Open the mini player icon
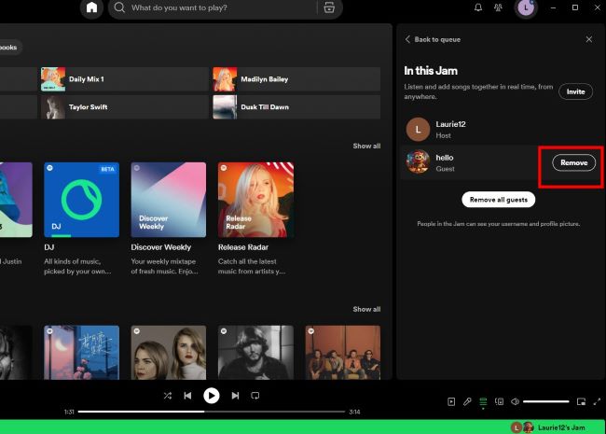Screen dimensions: 606x434 click(581, 401)
